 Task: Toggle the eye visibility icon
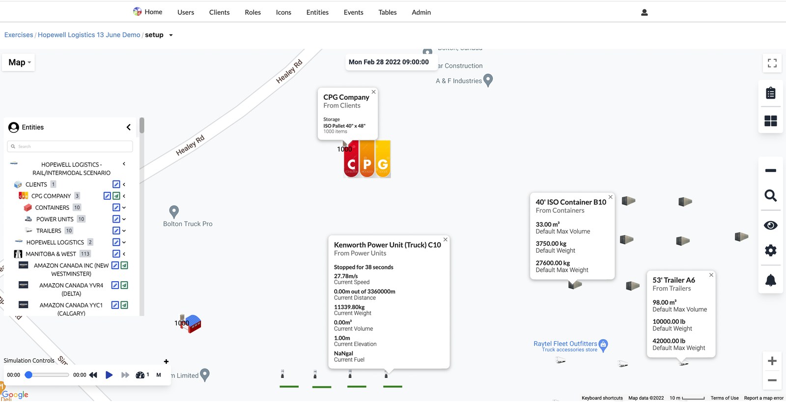tap(770, 225)
